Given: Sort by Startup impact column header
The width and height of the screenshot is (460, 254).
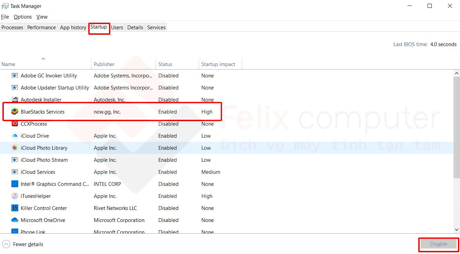Looking at the screenshot, I should click(x=218, y=64).
